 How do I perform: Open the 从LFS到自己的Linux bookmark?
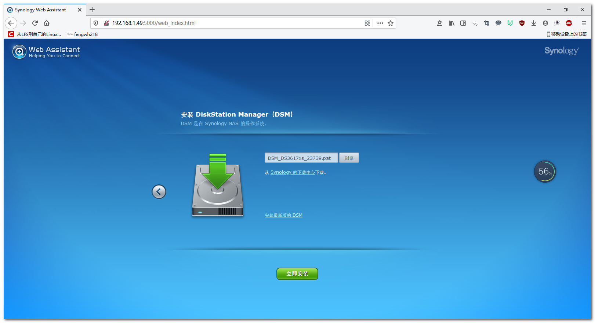(x=35, y=34)
